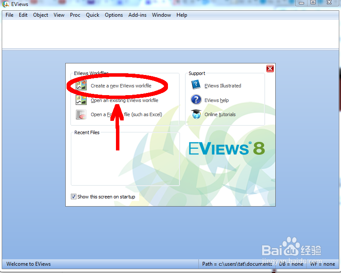Click the DB = none status entry
Screen dimensions: 341x273
point(291,264)
